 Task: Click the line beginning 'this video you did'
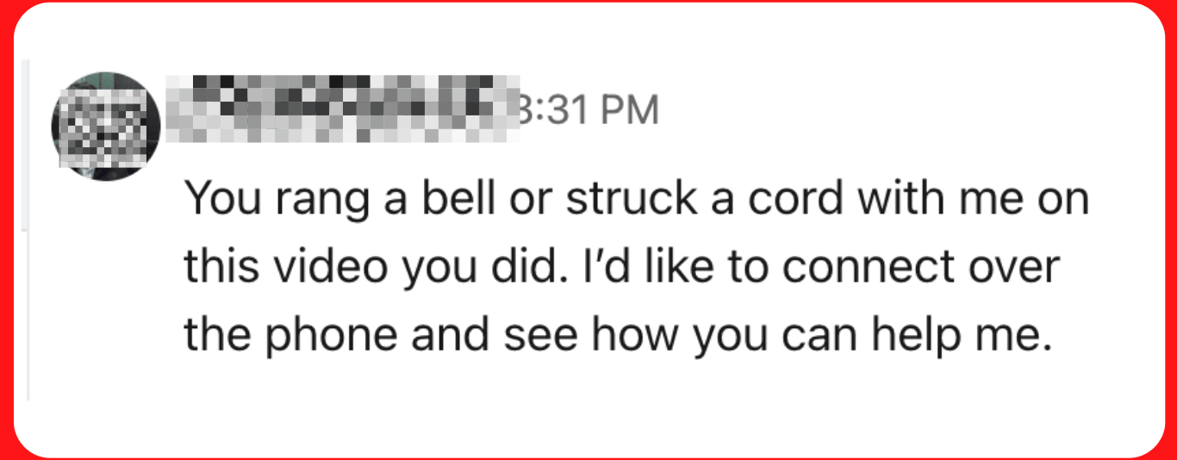pos(621,269)
